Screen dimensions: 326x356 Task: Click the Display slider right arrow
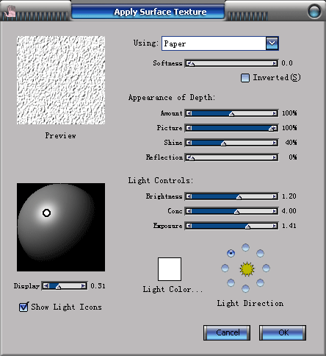(84, 286)
